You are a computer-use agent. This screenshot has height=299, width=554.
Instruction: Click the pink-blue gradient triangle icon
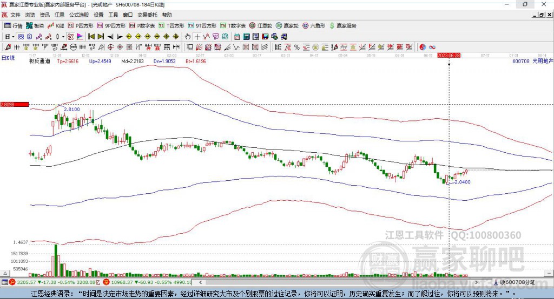click(x=80, y=37)
